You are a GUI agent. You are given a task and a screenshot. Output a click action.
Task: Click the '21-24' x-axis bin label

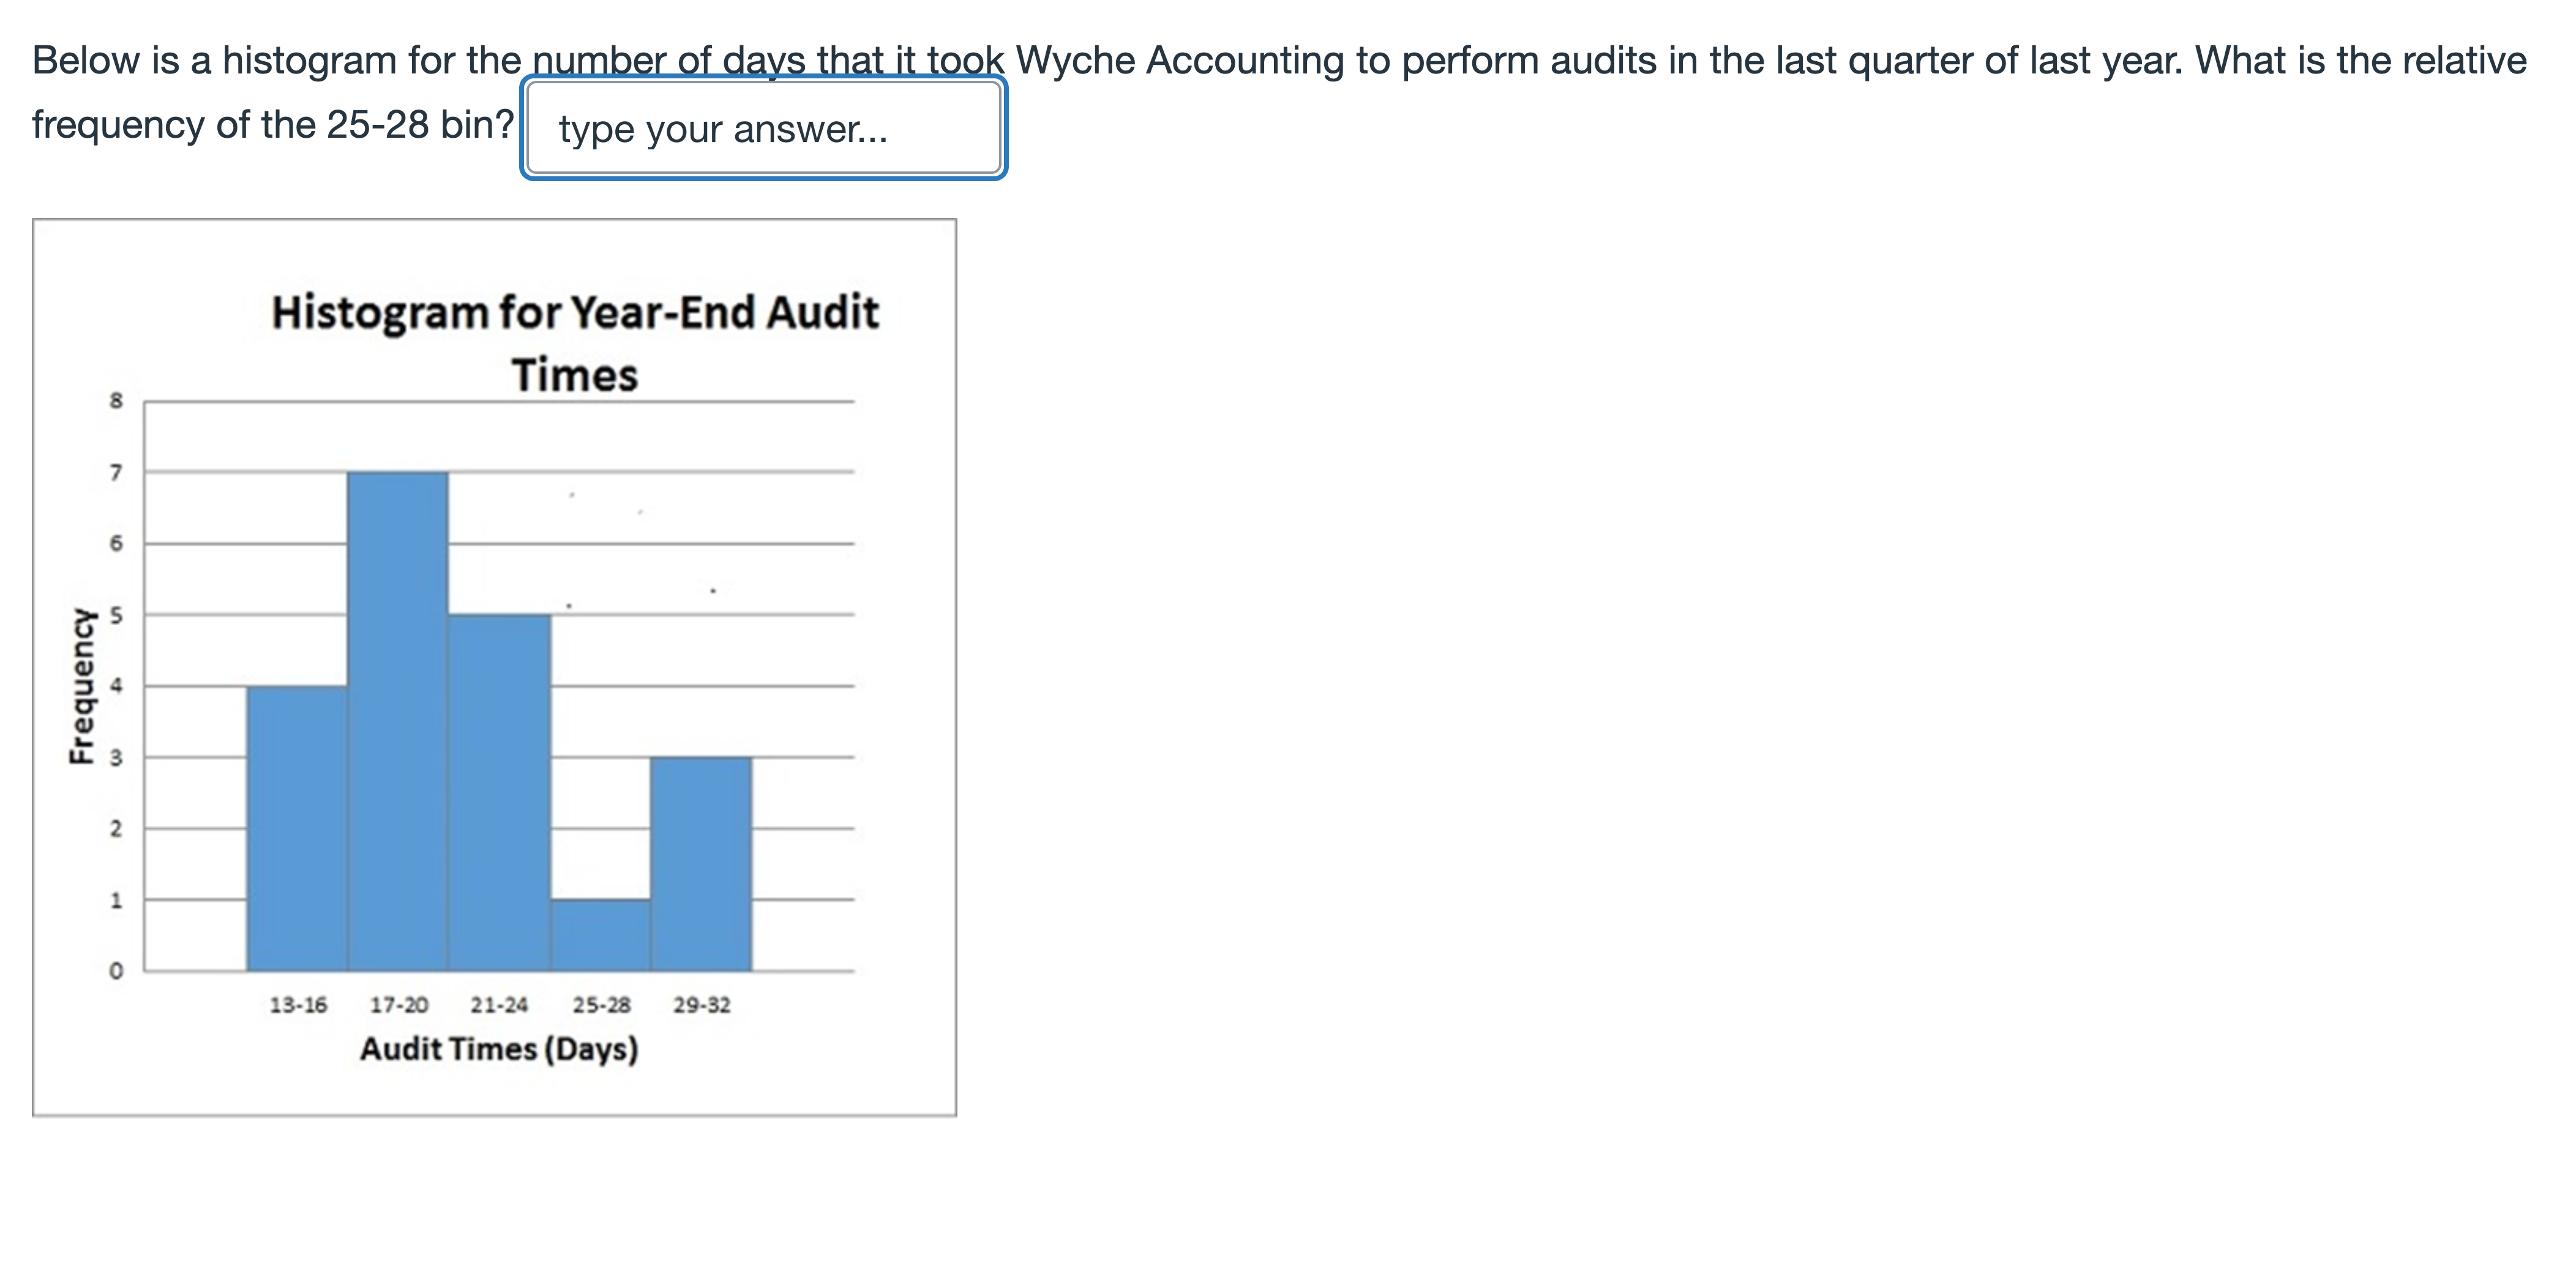499,1005
